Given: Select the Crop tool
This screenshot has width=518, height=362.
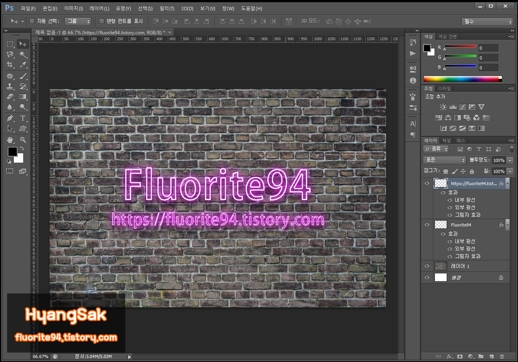Looking at the screenshot, I should click(x=10, y=65).
